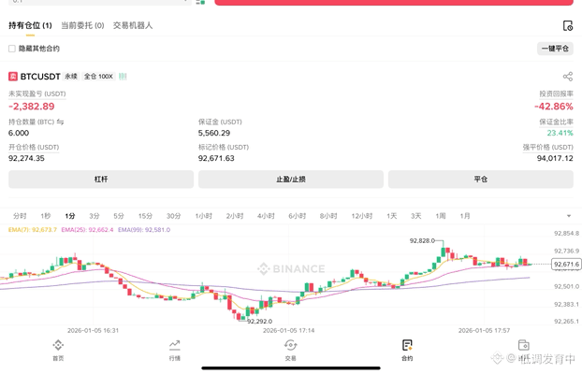Select the 5分 chart interval
The height and width of the screenshot is (374, 582).
point(119,216)
